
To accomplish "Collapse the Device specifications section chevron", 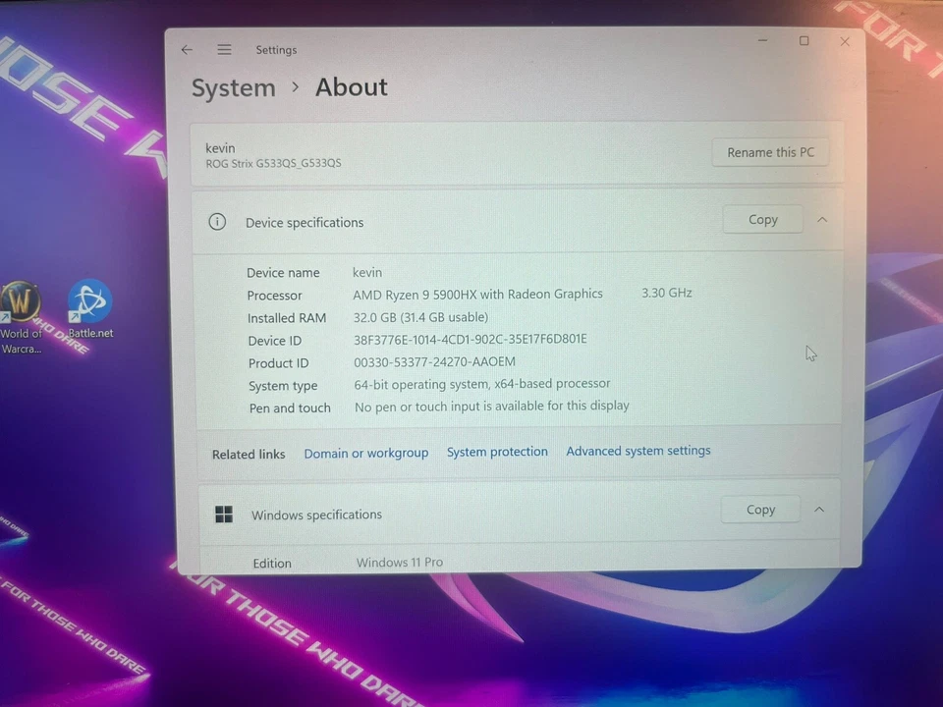I will [822, 220].
